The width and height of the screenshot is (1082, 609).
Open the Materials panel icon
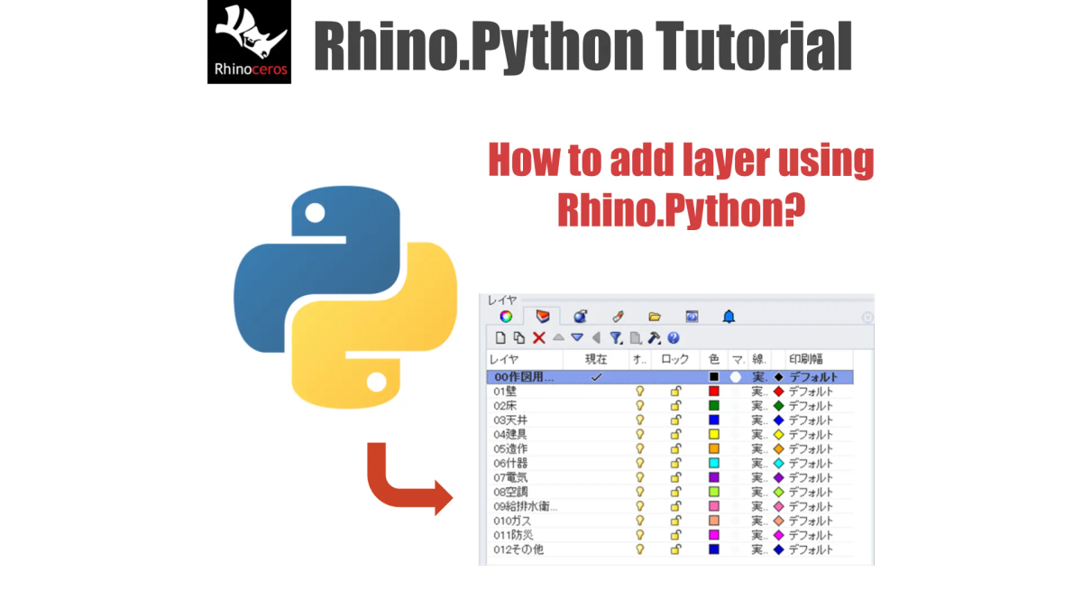coord(581,317)
